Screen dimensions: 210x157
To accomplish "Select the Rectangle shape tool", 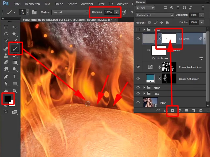I will pyautogui.click(x=15, y=83).
